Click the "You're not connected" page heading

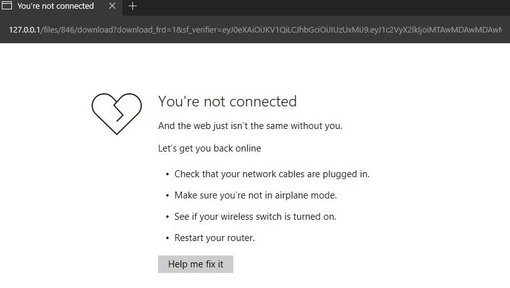point(227,101)
